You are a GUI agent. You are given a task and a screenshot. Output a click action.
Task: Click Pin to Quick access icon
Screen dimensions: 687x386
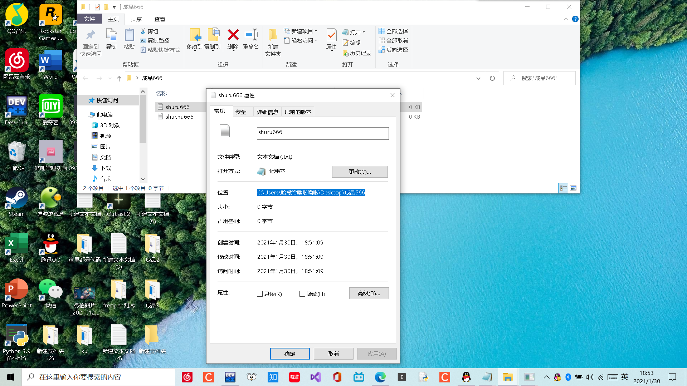click(x=91, y=35)
